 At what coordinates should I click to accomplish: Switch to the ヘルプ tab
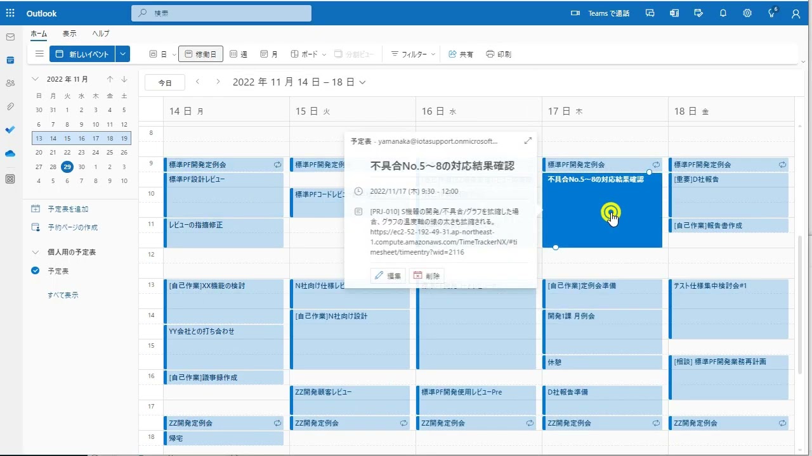coord(101,34)
